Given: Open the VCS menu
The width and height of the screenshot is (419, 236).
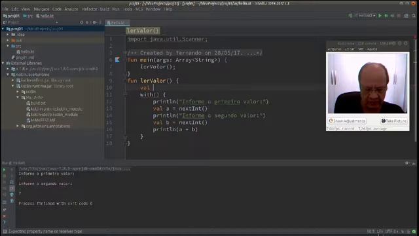Looking at the screenshot, I should (139, 9).
